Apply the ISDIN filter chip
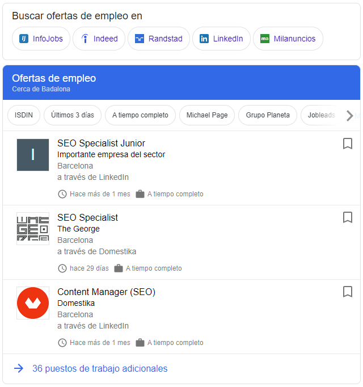Image resolution: width=363 pixels, height=387 pixels. click(24, 115)
